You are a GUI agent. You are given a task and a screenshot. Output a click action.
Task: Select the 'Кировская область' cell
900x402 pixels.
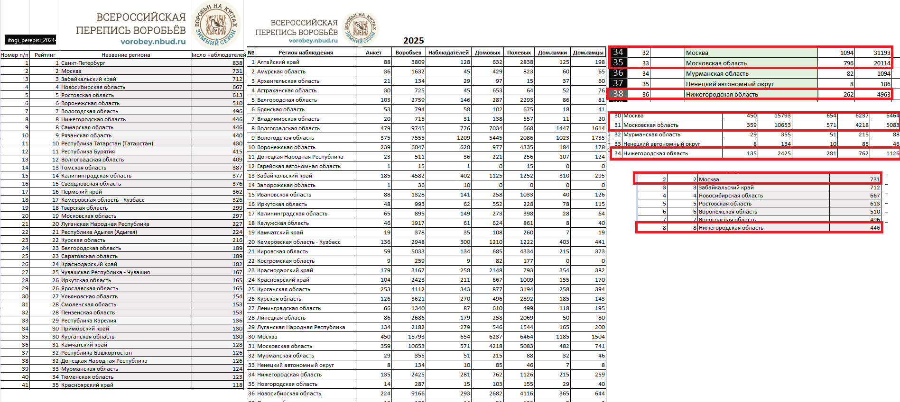coord(306,251)
